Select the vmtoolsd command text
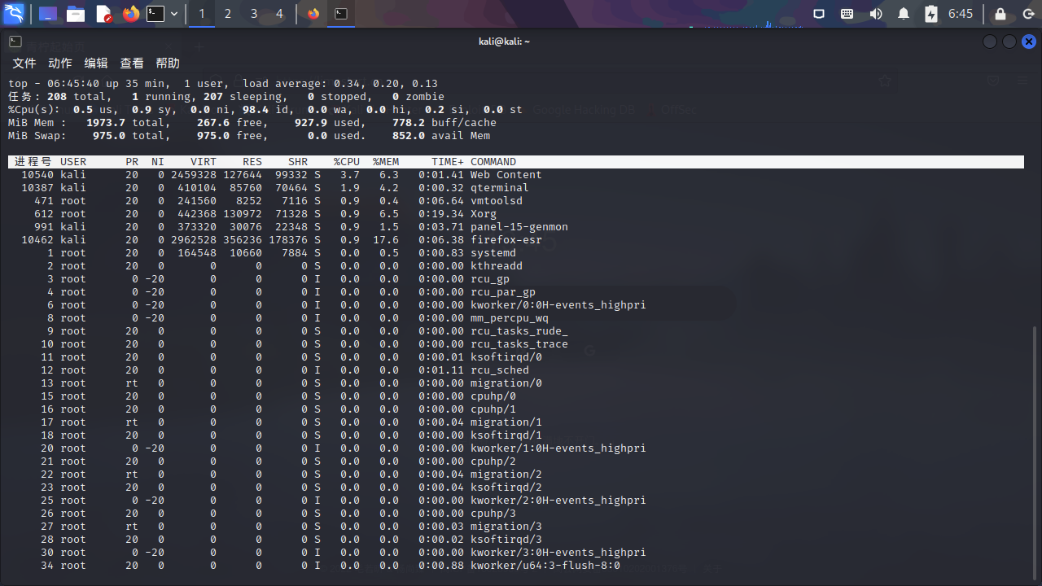Viewport: 1042px width, 586px height. click(x=497, y=201)
